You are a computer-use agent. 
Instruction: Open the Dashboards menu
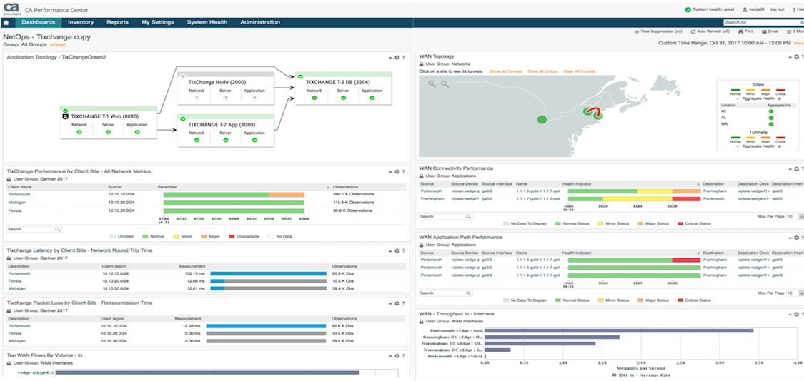tap(39, 23)
